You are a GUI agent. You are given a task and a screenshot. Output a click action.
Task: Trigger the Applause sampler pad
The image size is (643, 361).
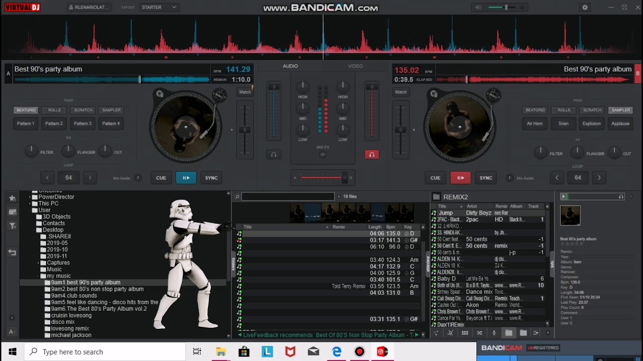click(620, 124)
